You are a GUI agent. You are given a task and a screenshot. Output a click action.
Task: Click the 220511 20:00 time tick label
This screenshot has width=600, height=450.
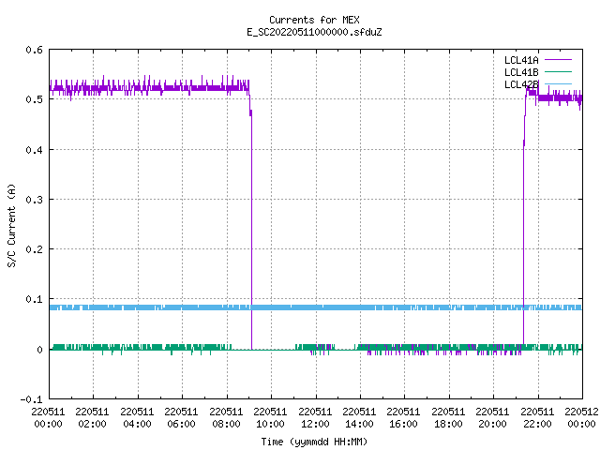tap(493, 418)
